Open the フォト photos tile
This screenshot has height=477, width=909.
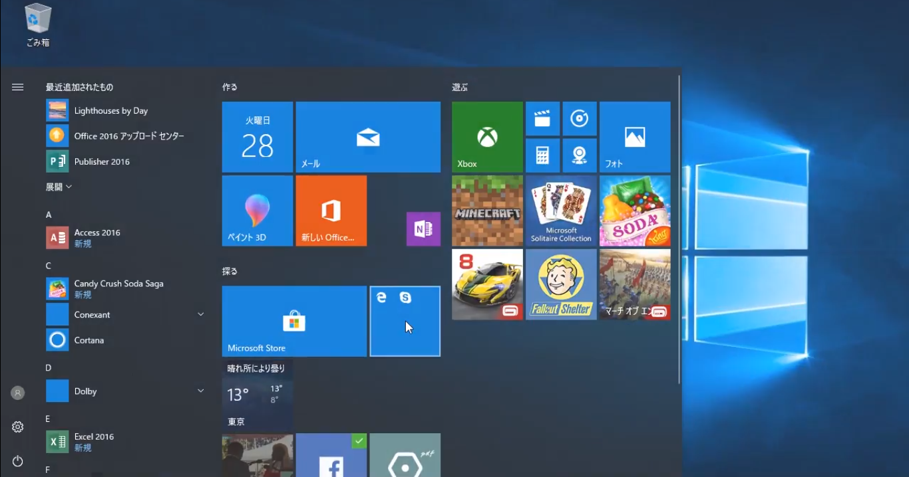(x=635, y=137)
